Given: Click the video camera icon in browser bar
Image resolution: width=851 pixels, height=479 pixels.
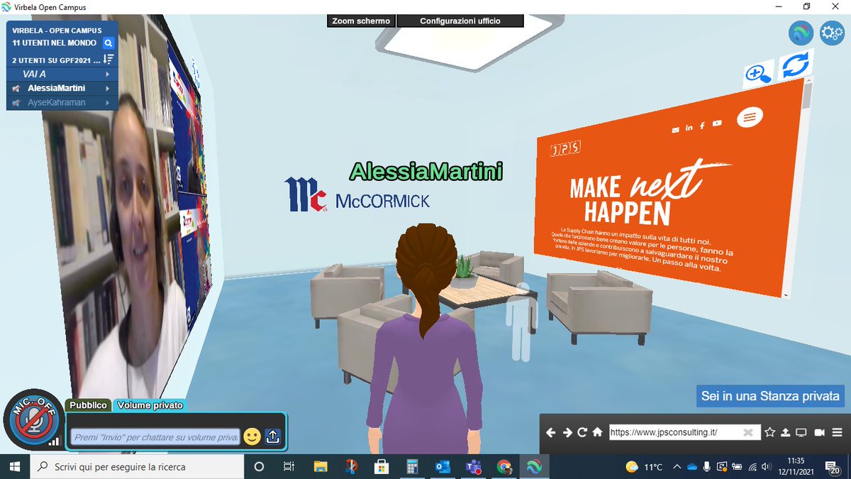Looking at the screenshot, I should 819,433.
